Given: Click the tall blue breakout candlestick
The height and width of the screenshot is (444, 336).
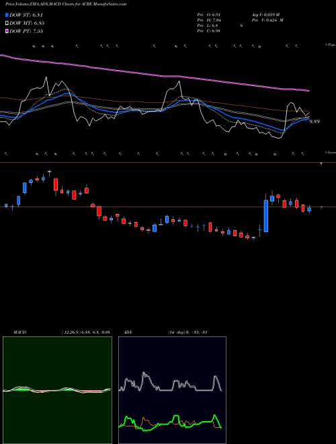Looking at the screenshot, I should 266,216.
